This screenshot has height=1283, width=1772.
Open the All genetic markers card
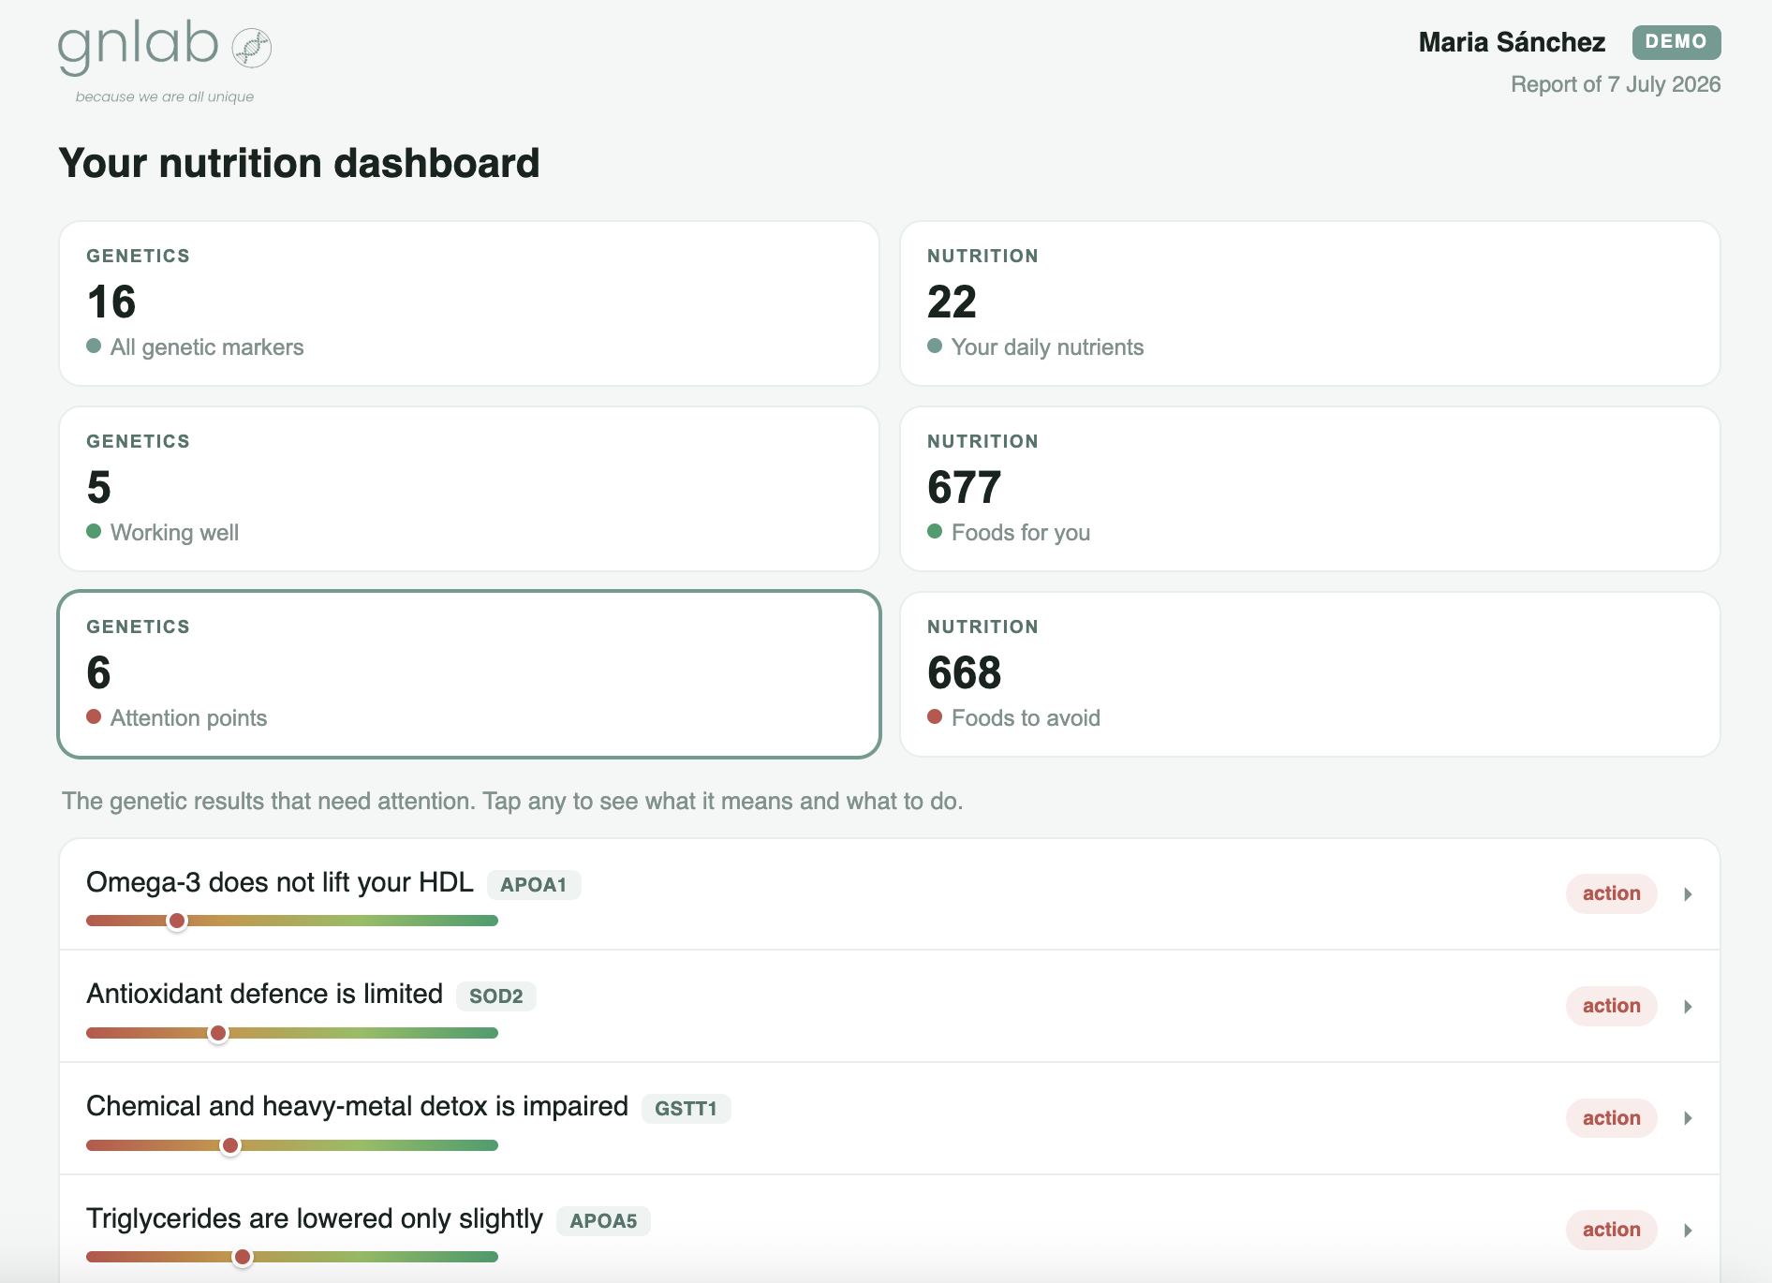click(469, 303)
